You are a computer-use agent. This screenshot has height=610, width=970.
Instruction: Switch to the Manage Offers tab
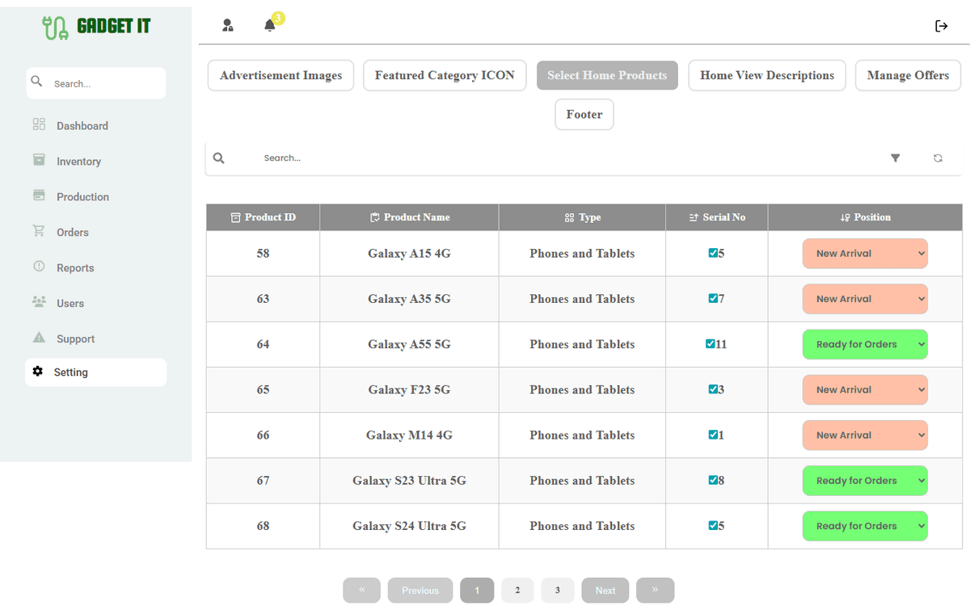908,75
